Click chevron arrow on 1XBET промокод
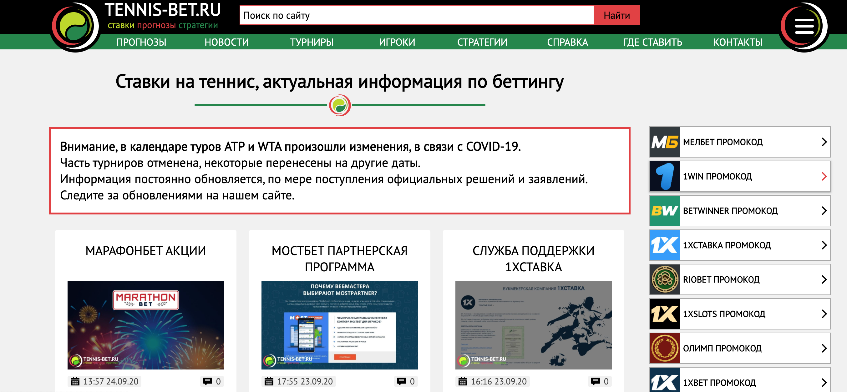Screen dimensions: 847x392 click(824, 383)
